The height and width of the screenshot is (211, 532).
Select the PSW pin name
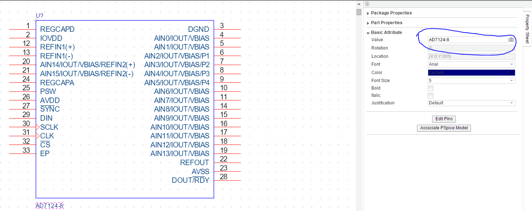(48, 91)
